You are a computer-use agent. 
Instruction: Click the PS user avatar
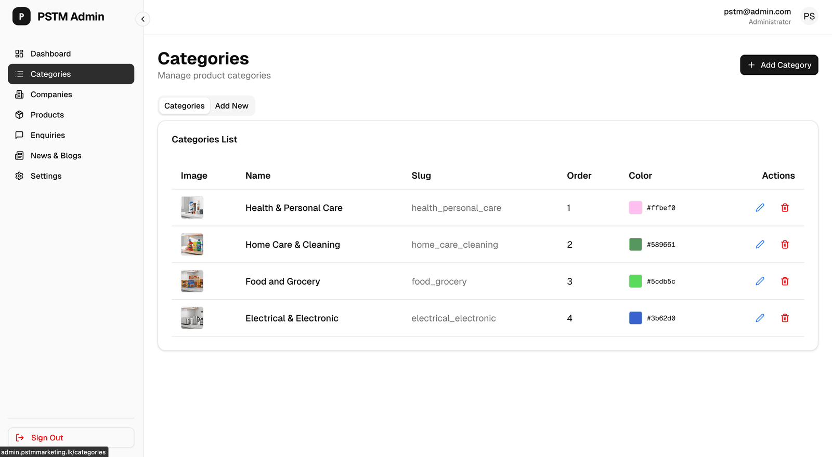click(x=809, y=17)
